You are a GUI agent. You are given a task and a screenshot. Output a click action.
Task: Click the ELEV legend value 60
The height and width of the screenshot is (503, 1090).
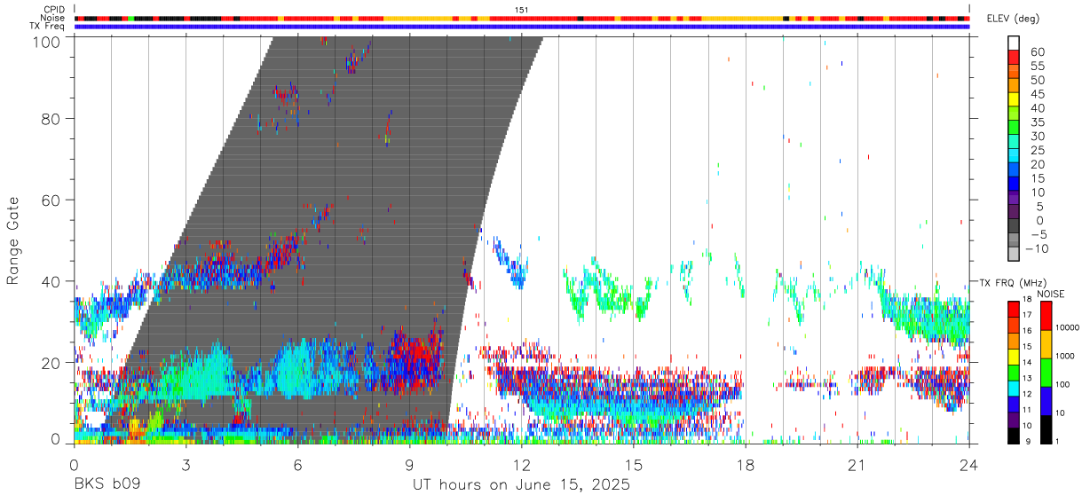1036,51
